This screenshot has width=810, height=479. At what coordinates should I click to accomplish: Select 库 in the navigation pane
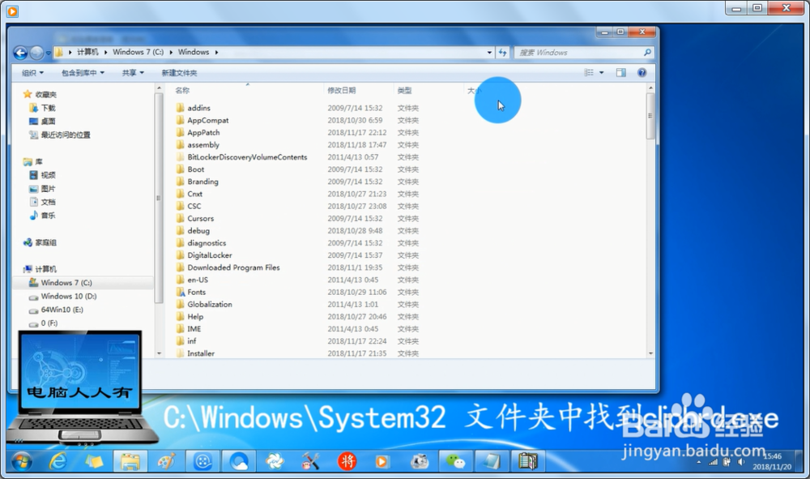pos(38,162)
